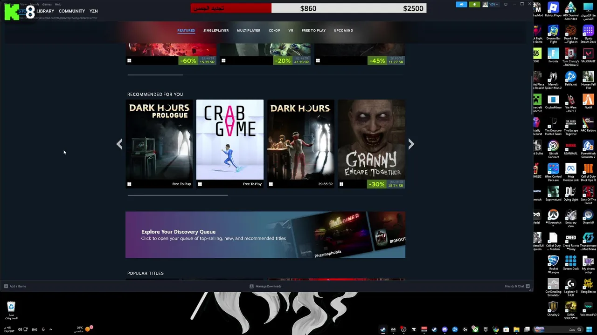
Task: Launch the Dying Light desktop icon
Action: [x=571, y=194]
